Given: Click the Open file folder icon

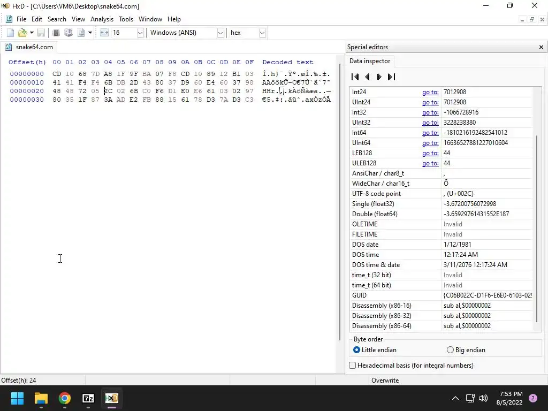Looking at the screenshot, I should [x=22, y=33].
